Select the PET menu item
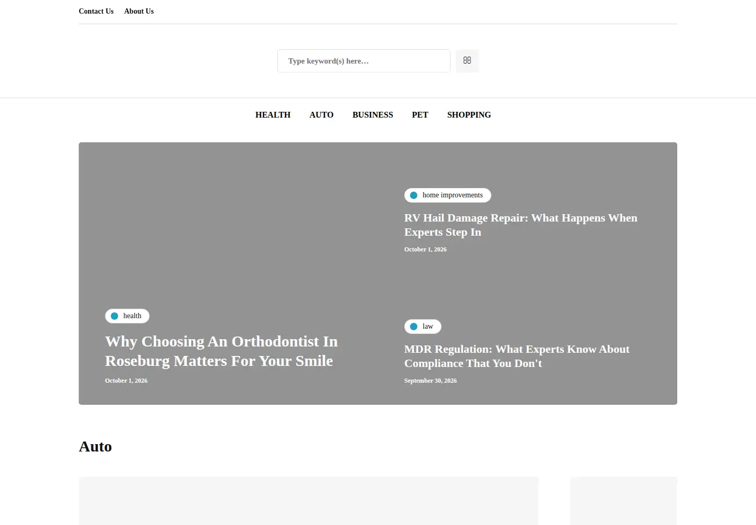 [420, 115]
